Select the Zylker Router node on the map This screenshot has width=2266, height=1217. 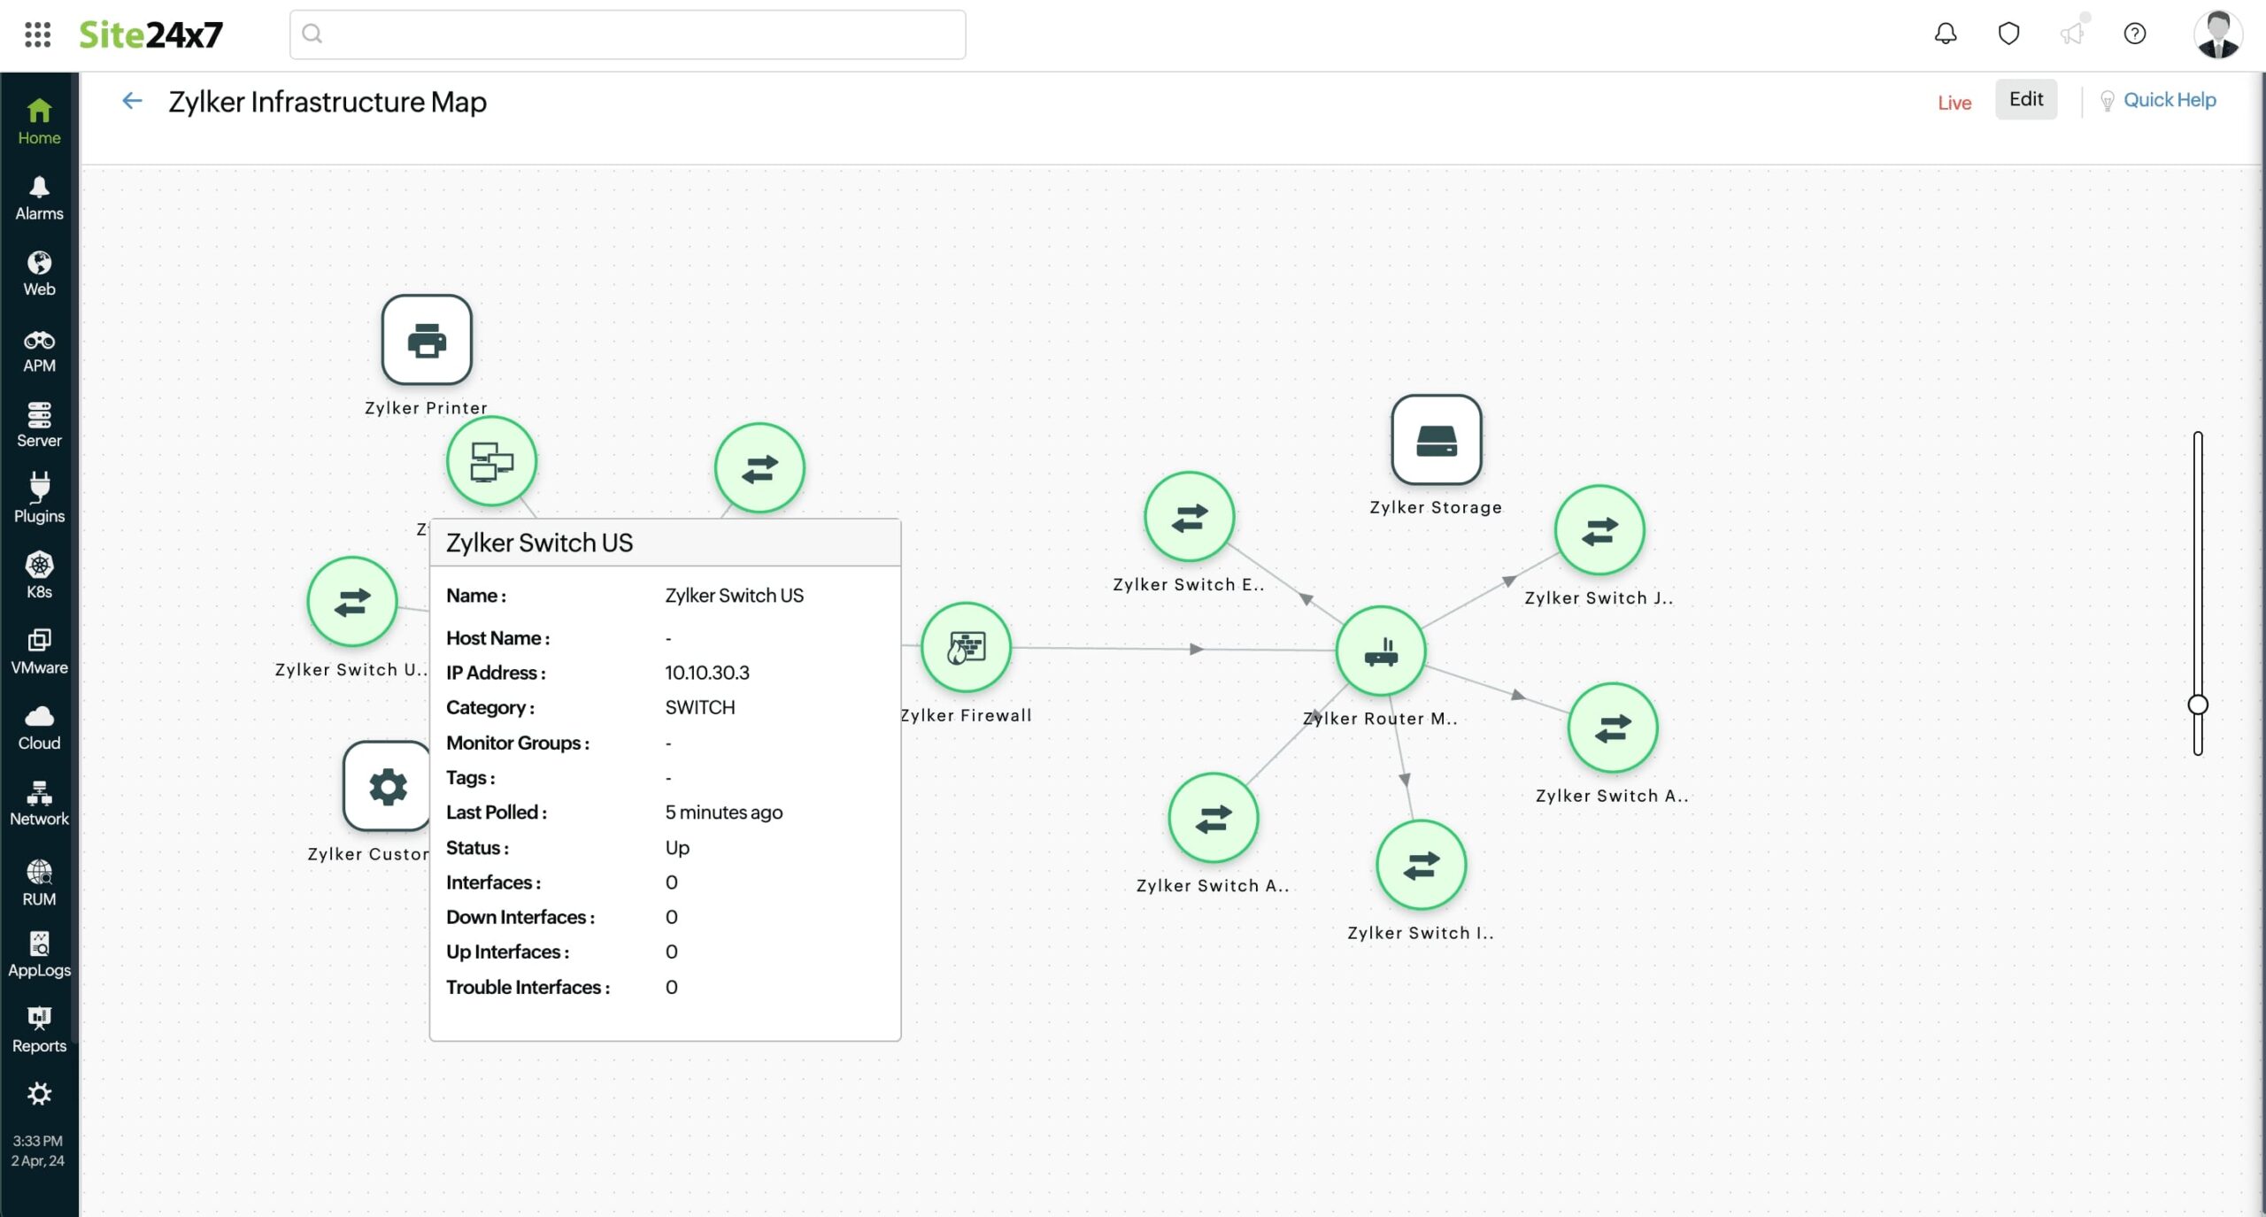[x=1380, y=651]
